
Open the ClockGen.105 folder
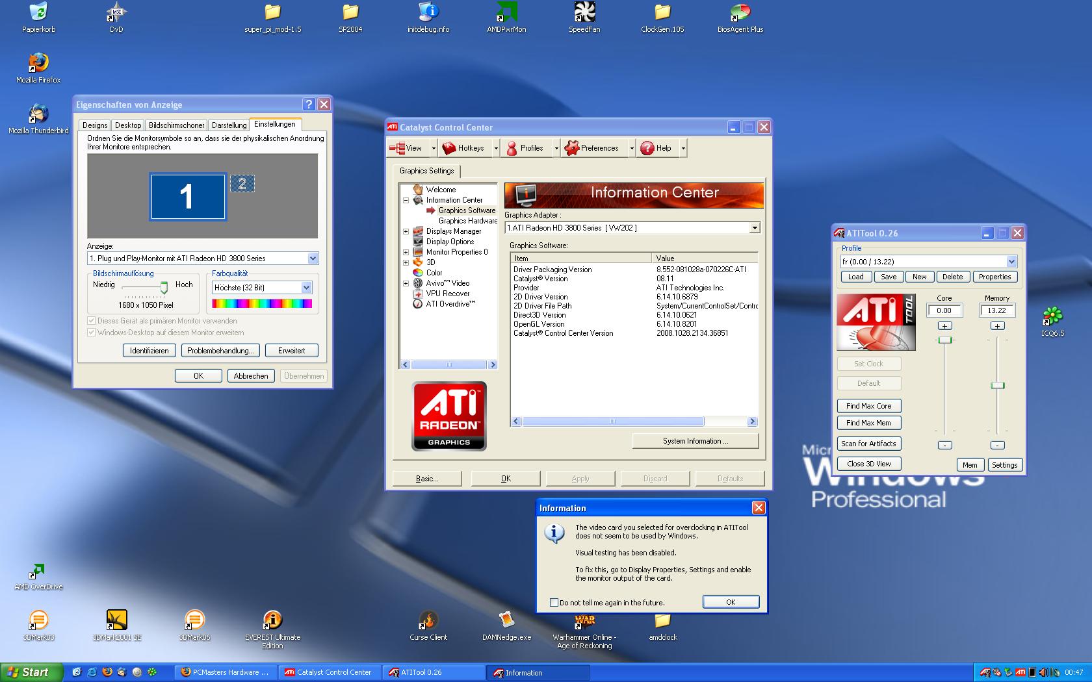click(x=662, y=18)
